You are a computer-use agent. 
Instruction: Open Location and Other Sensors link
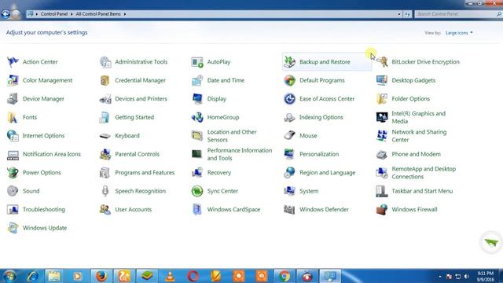tap(232, 136)
